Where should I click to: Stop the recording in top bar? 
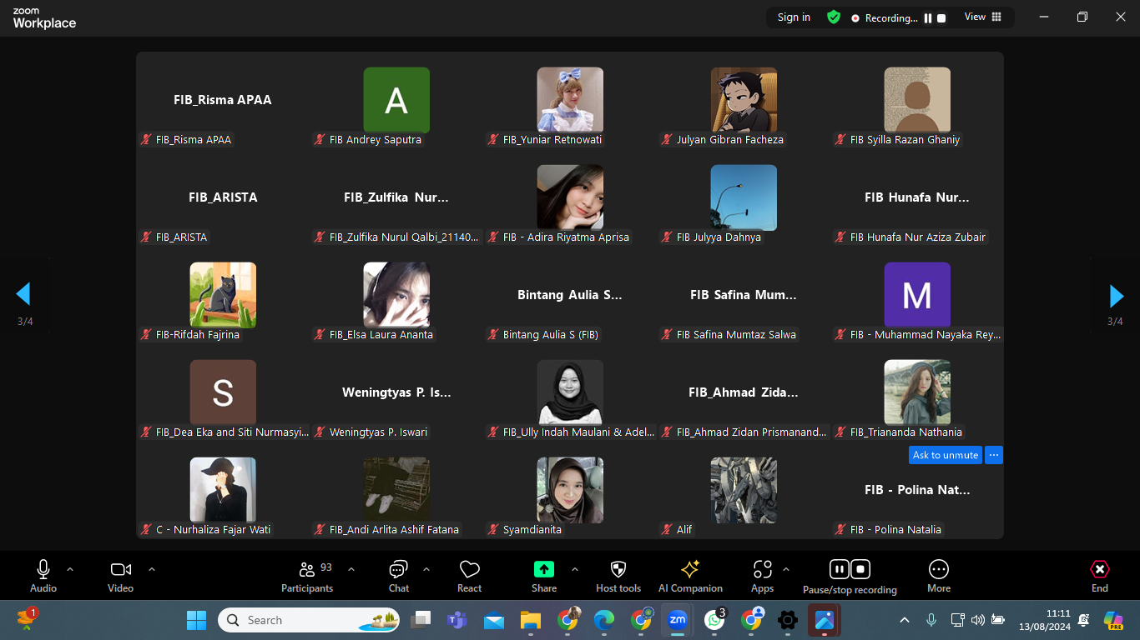pos(941,18)
